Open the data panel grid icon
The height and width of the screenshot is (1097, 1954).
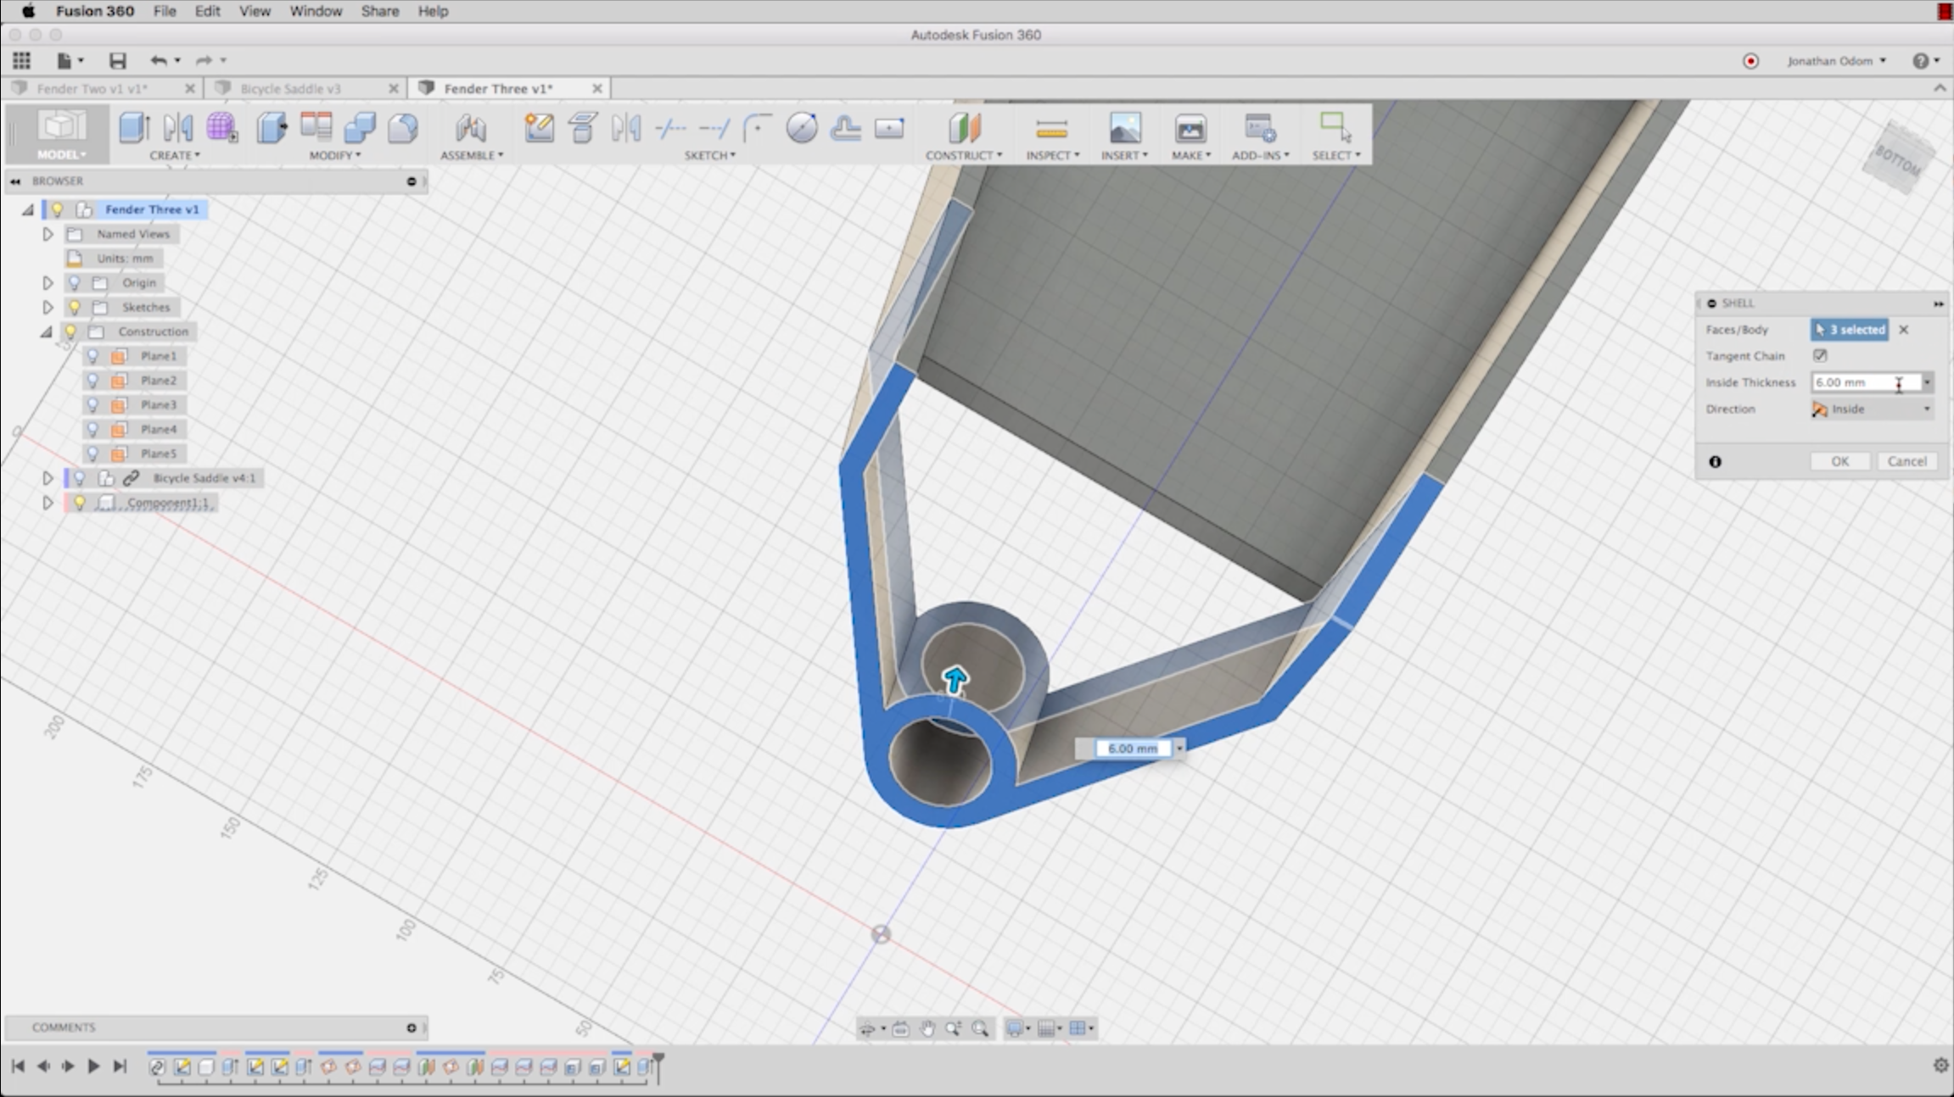(21, 60)
